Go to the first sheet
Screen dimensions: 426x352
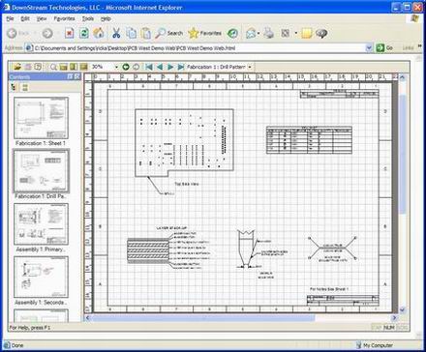(x=149, y=67)
